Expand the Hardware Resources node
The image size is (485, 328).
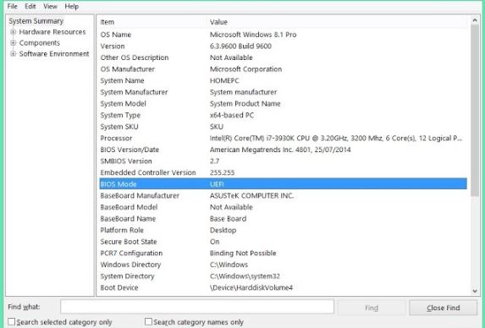(x=13, y=32)
